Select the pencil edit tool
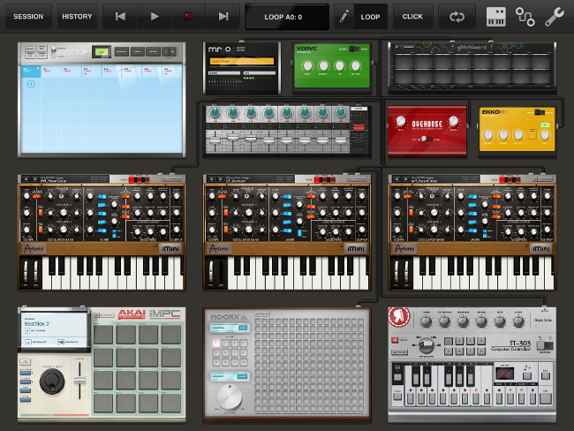 (344, 17)
